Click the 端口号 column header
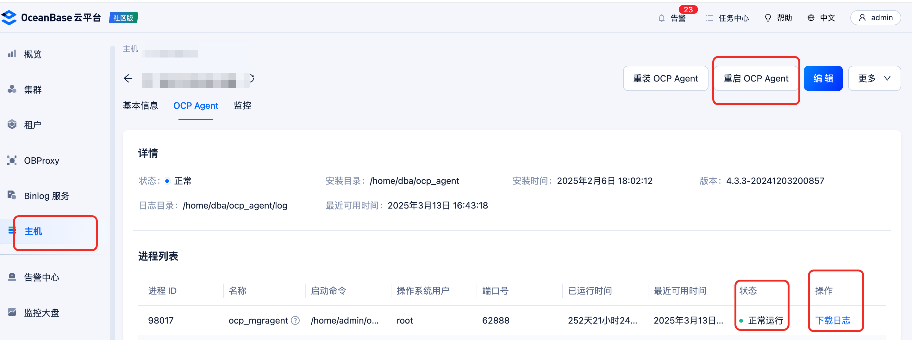Image resolution: width=912 pixels, height=340 pixels. point(495,291)
